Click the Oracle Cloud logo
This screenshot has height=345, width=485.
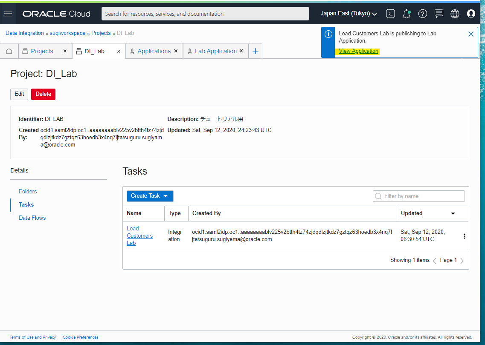(56, 14)
